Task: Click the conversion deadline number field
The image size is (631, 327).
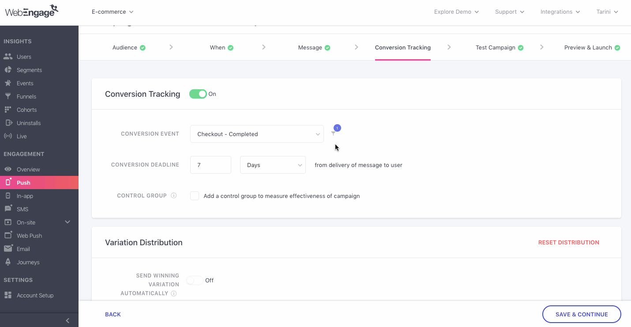Action: pos(210,165)
